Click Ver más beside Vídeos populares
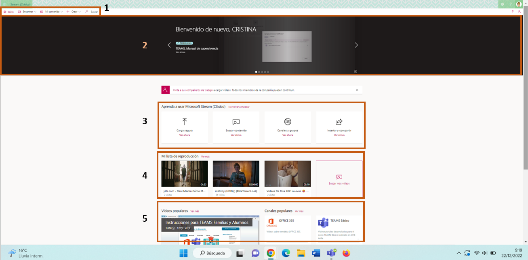 [195, 211]
